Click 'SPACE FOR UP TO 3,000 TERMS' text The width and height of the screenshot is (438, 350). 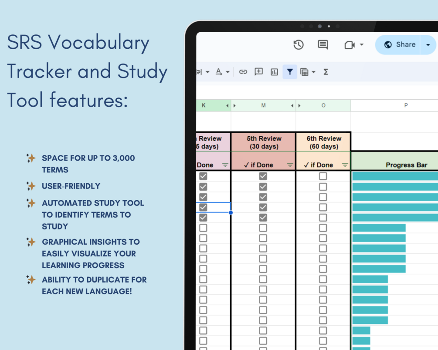coord(88,164)
